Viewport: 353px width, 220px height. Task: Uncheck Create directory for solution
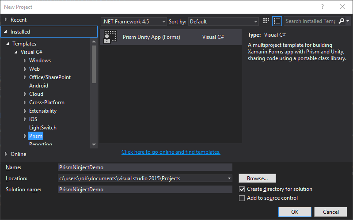click(x=242, y=189)
